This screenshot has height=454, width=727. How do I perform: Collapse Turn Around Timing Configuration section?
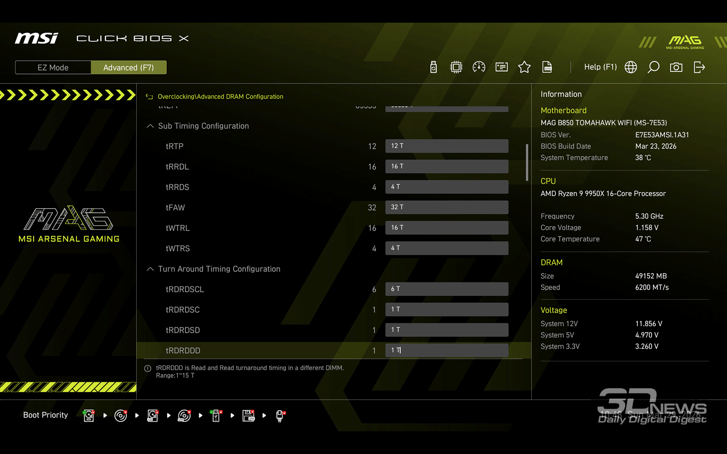click(x=150, y=269)
